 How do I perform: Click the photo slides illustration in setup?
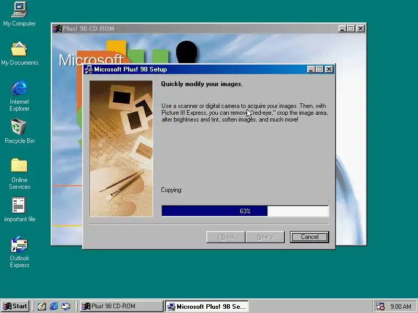(x=121, y=149)
